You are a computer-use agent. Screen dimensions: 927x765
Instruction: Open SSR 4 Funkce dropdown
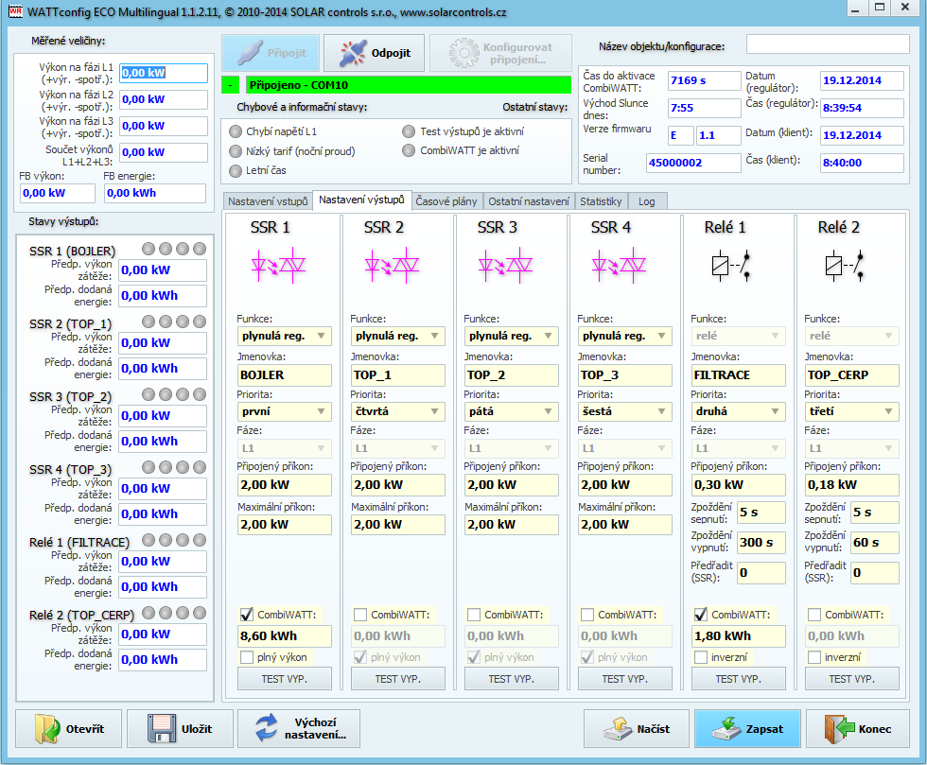click(625, 336)
